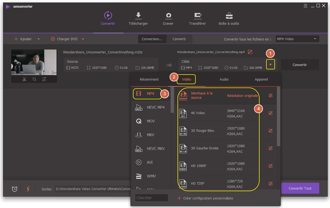The height and width of the screenshot is (208, 330).
Task: Open Boîte à outils
Action: pyautogui.click(x=229, y=19)
